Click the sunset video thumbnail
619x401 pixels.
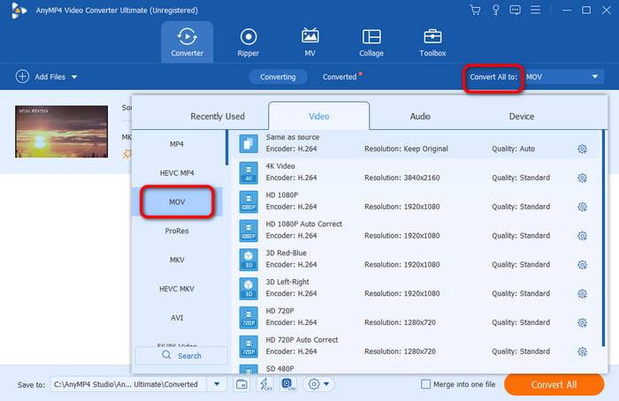pos(61,132)
